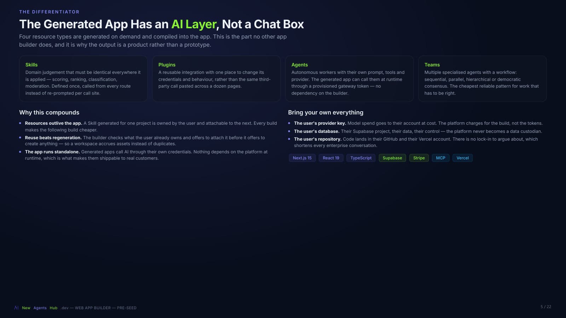
Task: Click 'Hub' in the footer brand
Action: point(53,308)
